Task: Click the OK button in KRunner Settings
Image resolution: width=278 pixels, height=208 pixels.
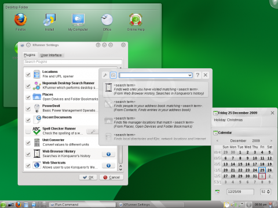Action: pos(88,177)
